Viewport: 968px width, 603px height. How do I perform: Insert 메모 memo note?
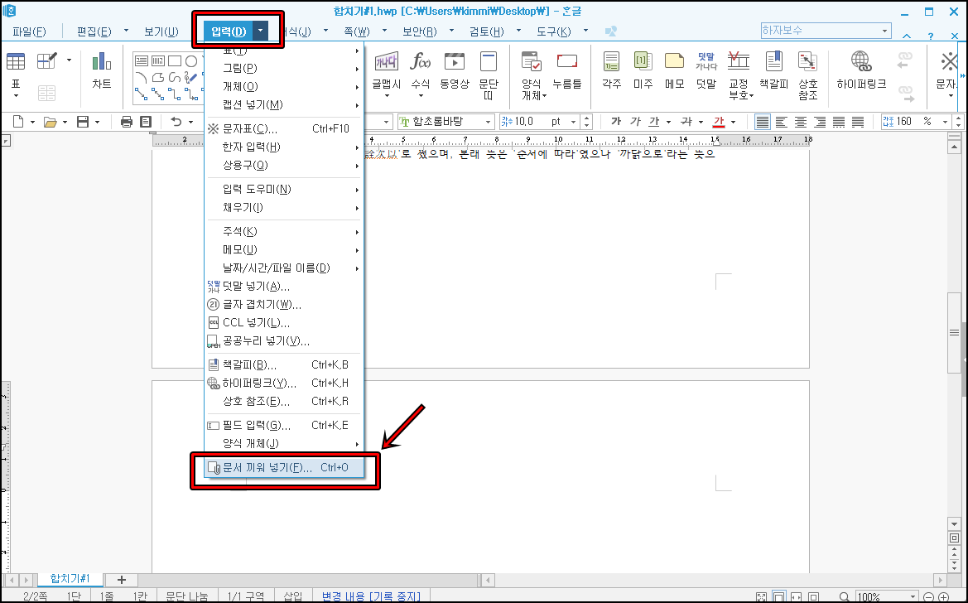coord(674,70)
